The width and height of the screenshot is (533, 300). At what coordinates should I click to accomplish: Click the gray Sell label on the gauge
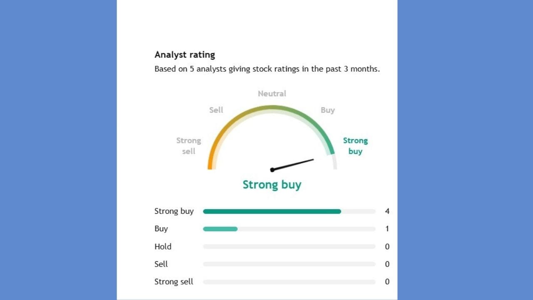pyautogui.click(x=216, y=110)
